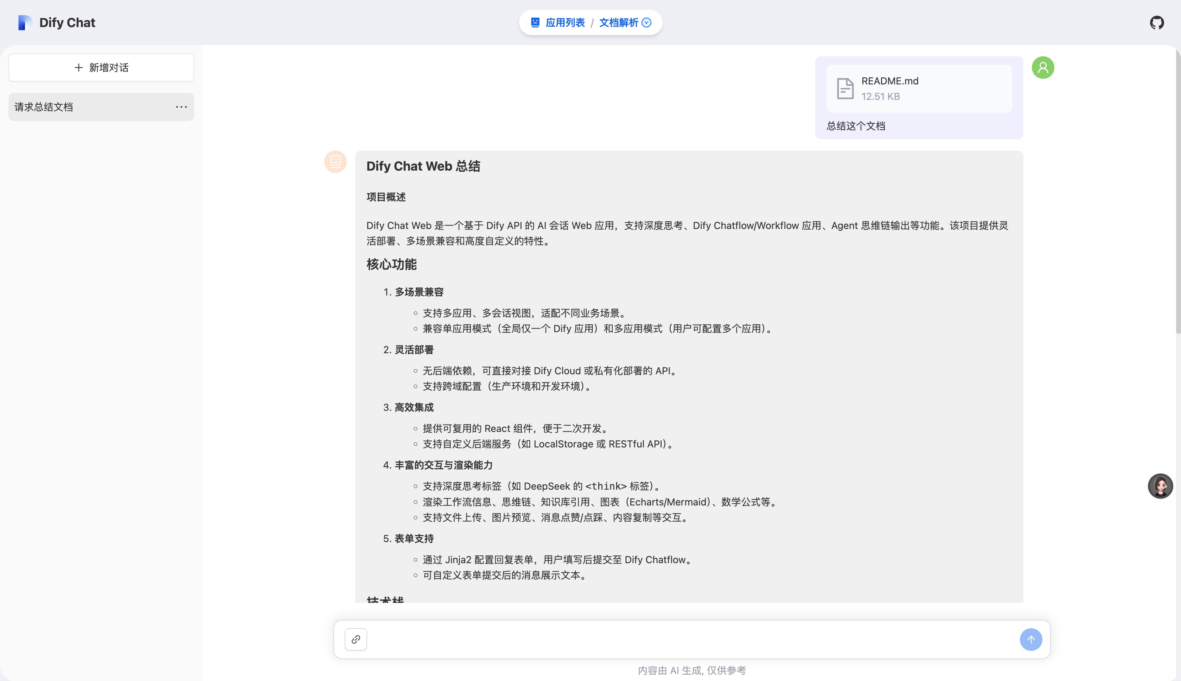Screen dimensions: 1181x681
Task: Click the 新增对话 button
Action: click(x=101, y=67)
